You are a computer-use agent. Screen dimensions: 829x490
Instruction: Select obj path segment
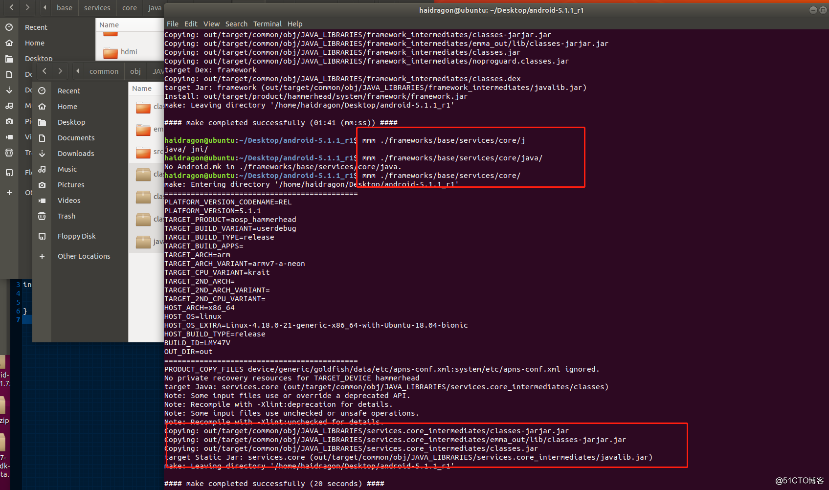coord(135,71)
